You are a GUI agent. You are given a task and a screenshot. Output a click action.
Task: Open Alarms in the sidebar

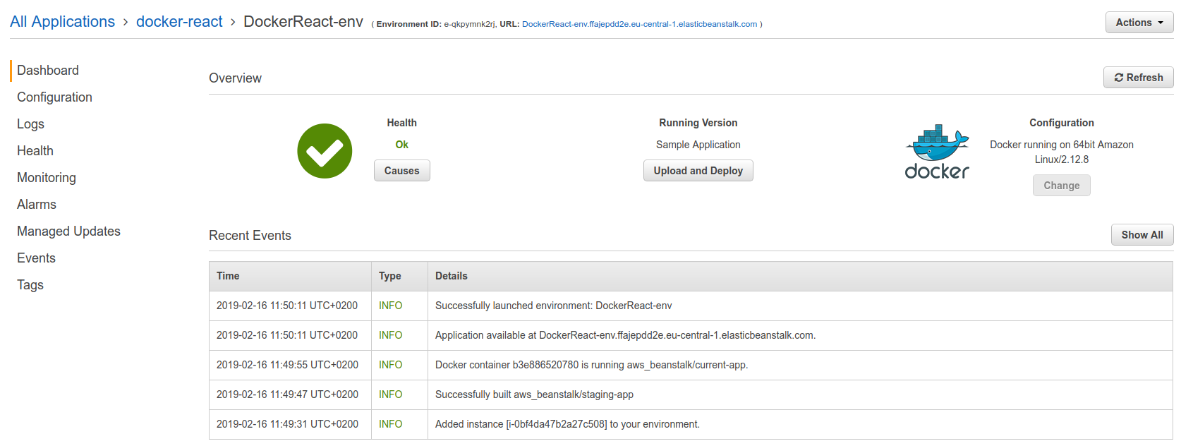37,205
